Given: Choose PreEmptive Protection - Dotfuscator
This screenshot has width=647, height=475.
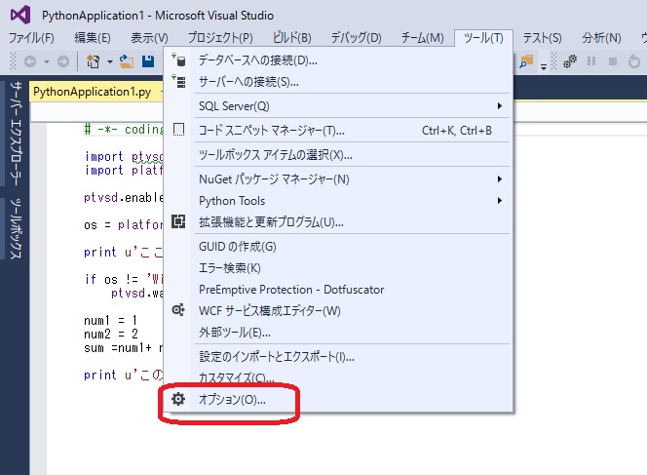Looking at the screenshot, I should coord(338,290).
